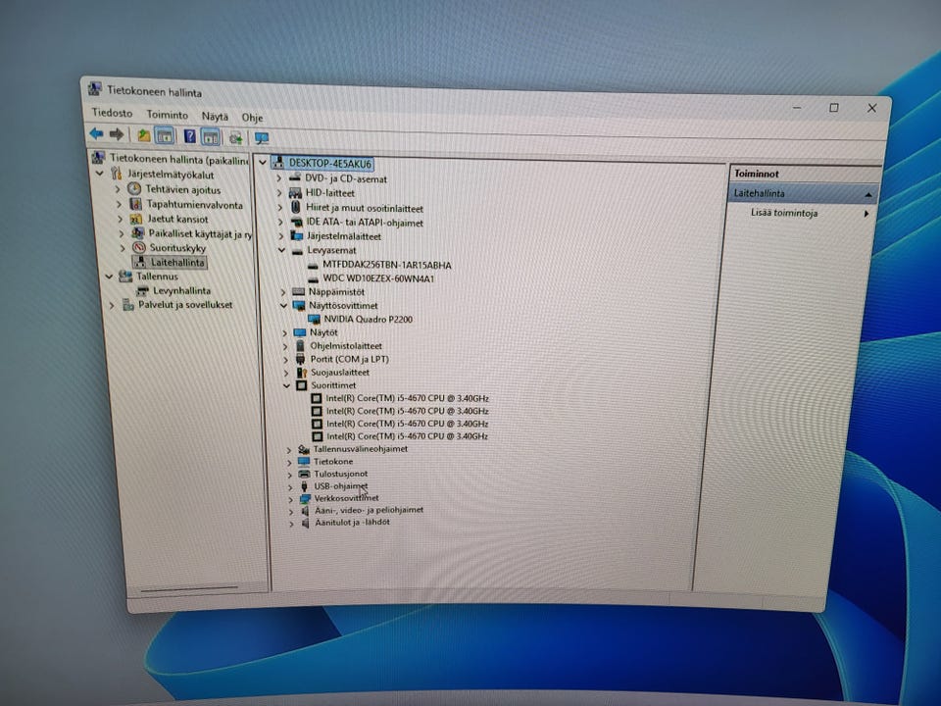The image size is (941, 706).
Task: Select the last Intel Core i5-4670 CPU entry
Action: [407, 435]
